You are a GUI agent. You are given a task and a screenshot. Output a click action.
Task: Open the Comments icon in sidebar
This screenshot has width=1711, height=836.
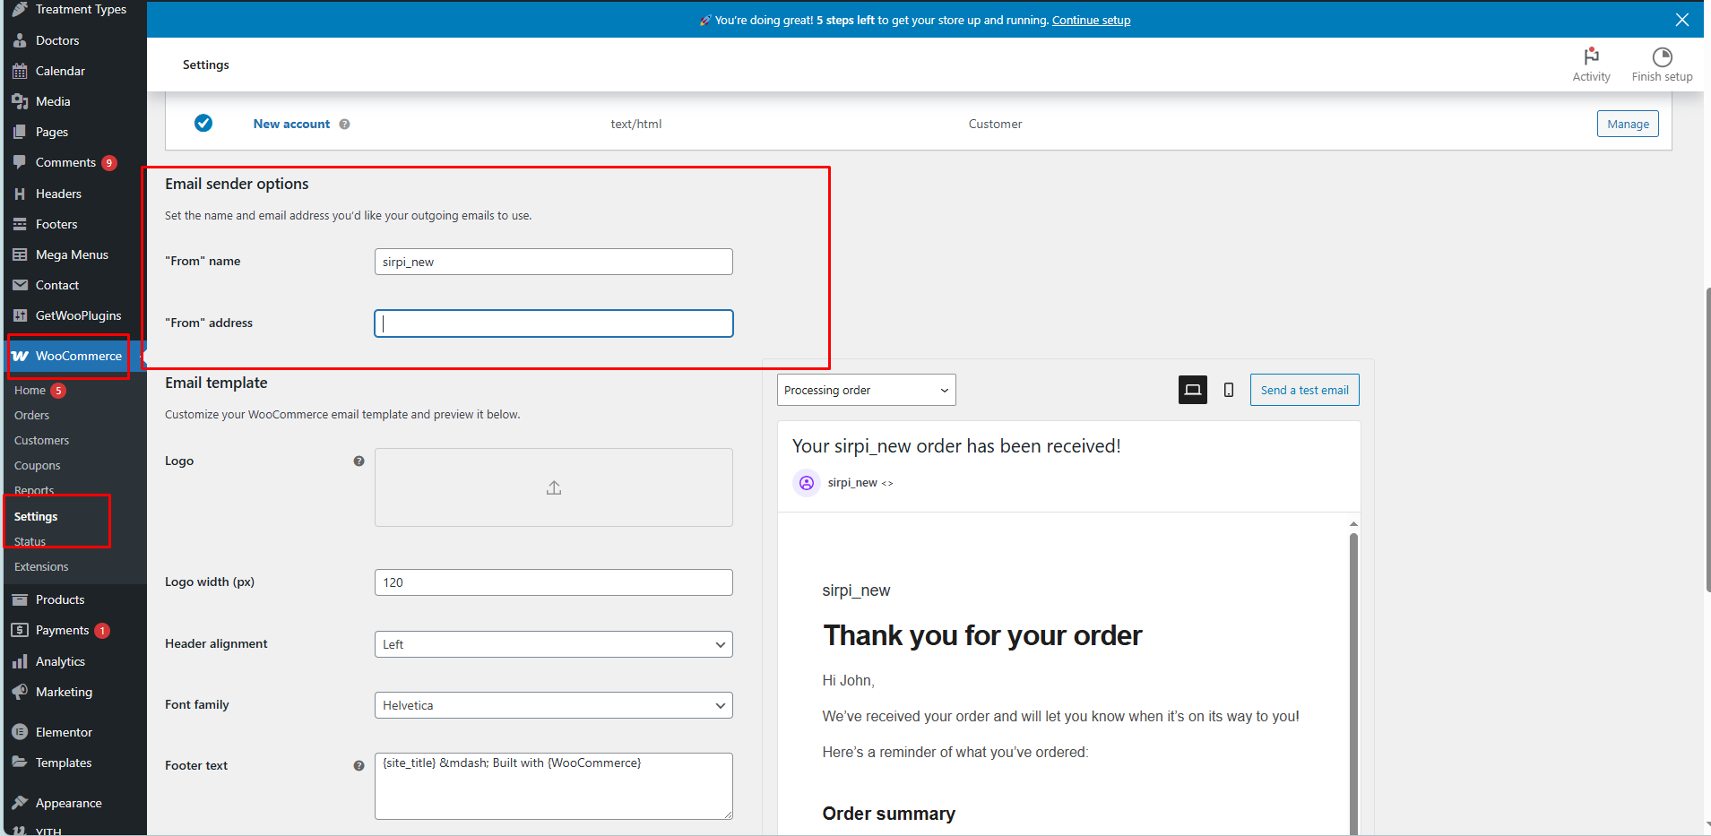point(20,162)
